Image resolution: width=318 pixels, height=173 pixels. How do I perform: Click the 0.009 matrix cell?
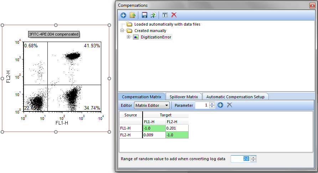(x=154, y=135)
